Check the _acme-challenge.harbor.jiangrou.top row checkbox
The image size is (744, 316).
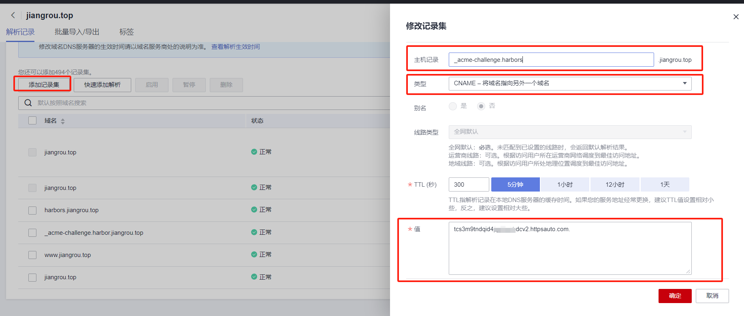[x=32, y=233]
